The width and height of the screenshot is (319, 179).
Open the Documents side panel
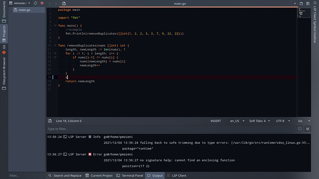pyautogui.click(x=4, y=12)
